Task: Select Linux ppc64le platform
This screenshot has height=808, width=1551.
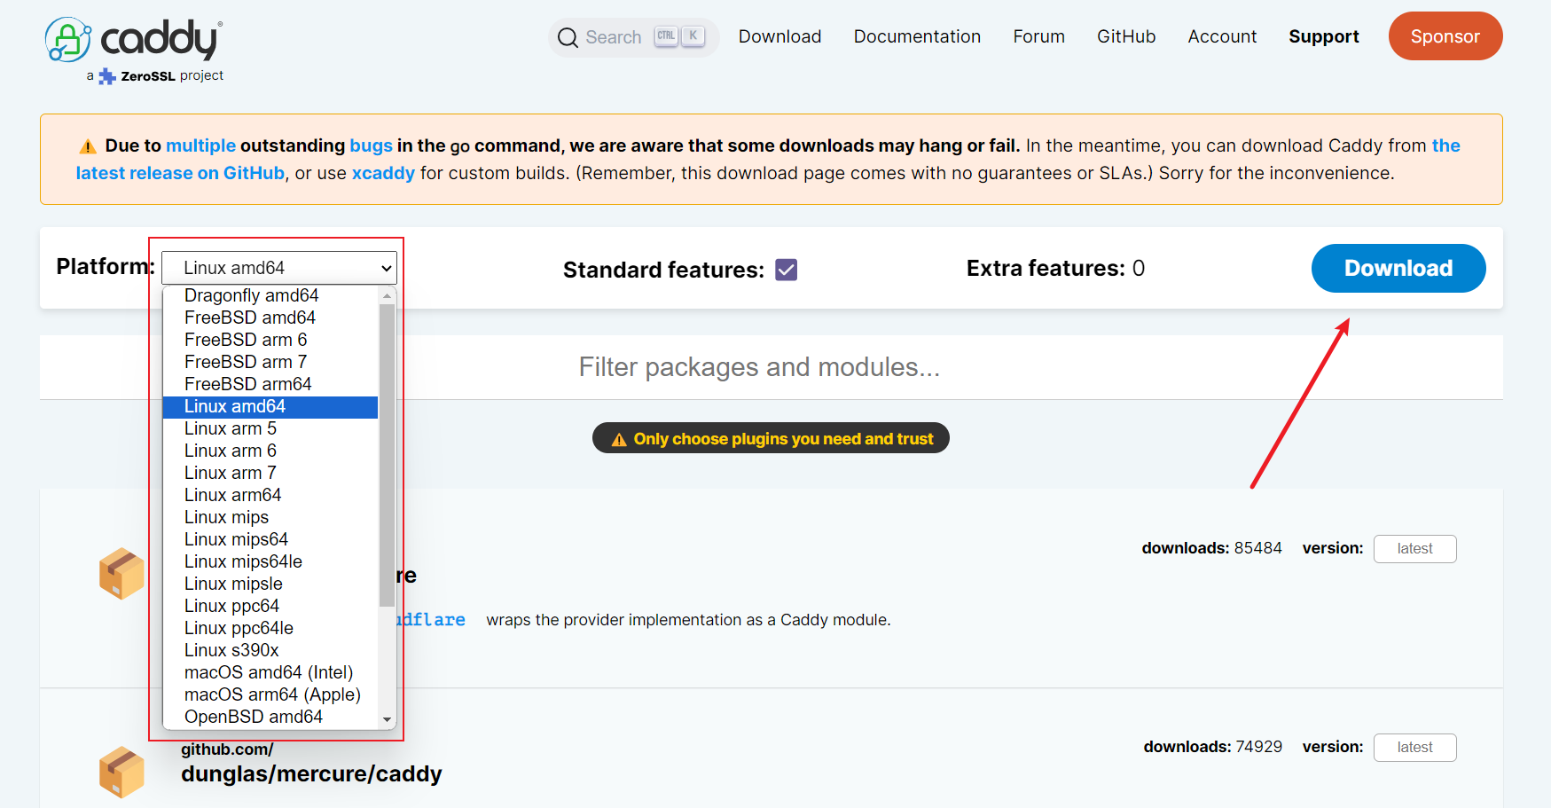Action: pos(270,628)
